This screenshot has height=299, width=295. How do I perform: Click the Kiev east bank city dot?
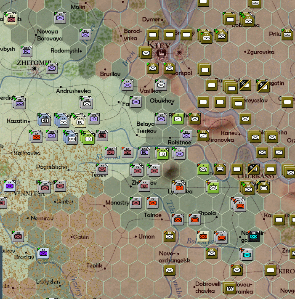[179, 52]
